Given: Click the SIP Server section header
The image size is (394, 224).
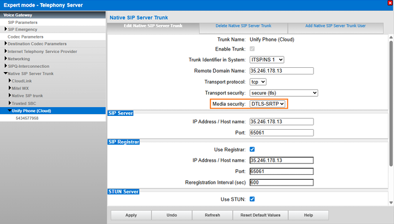Looking at the screenshot, I should tap(121, 113).
